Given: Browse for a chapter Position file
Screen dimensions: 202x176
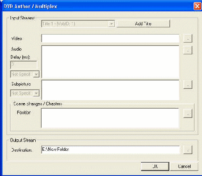Looking at the screenshot, I should pyautogui.click(x=188, y=113).
